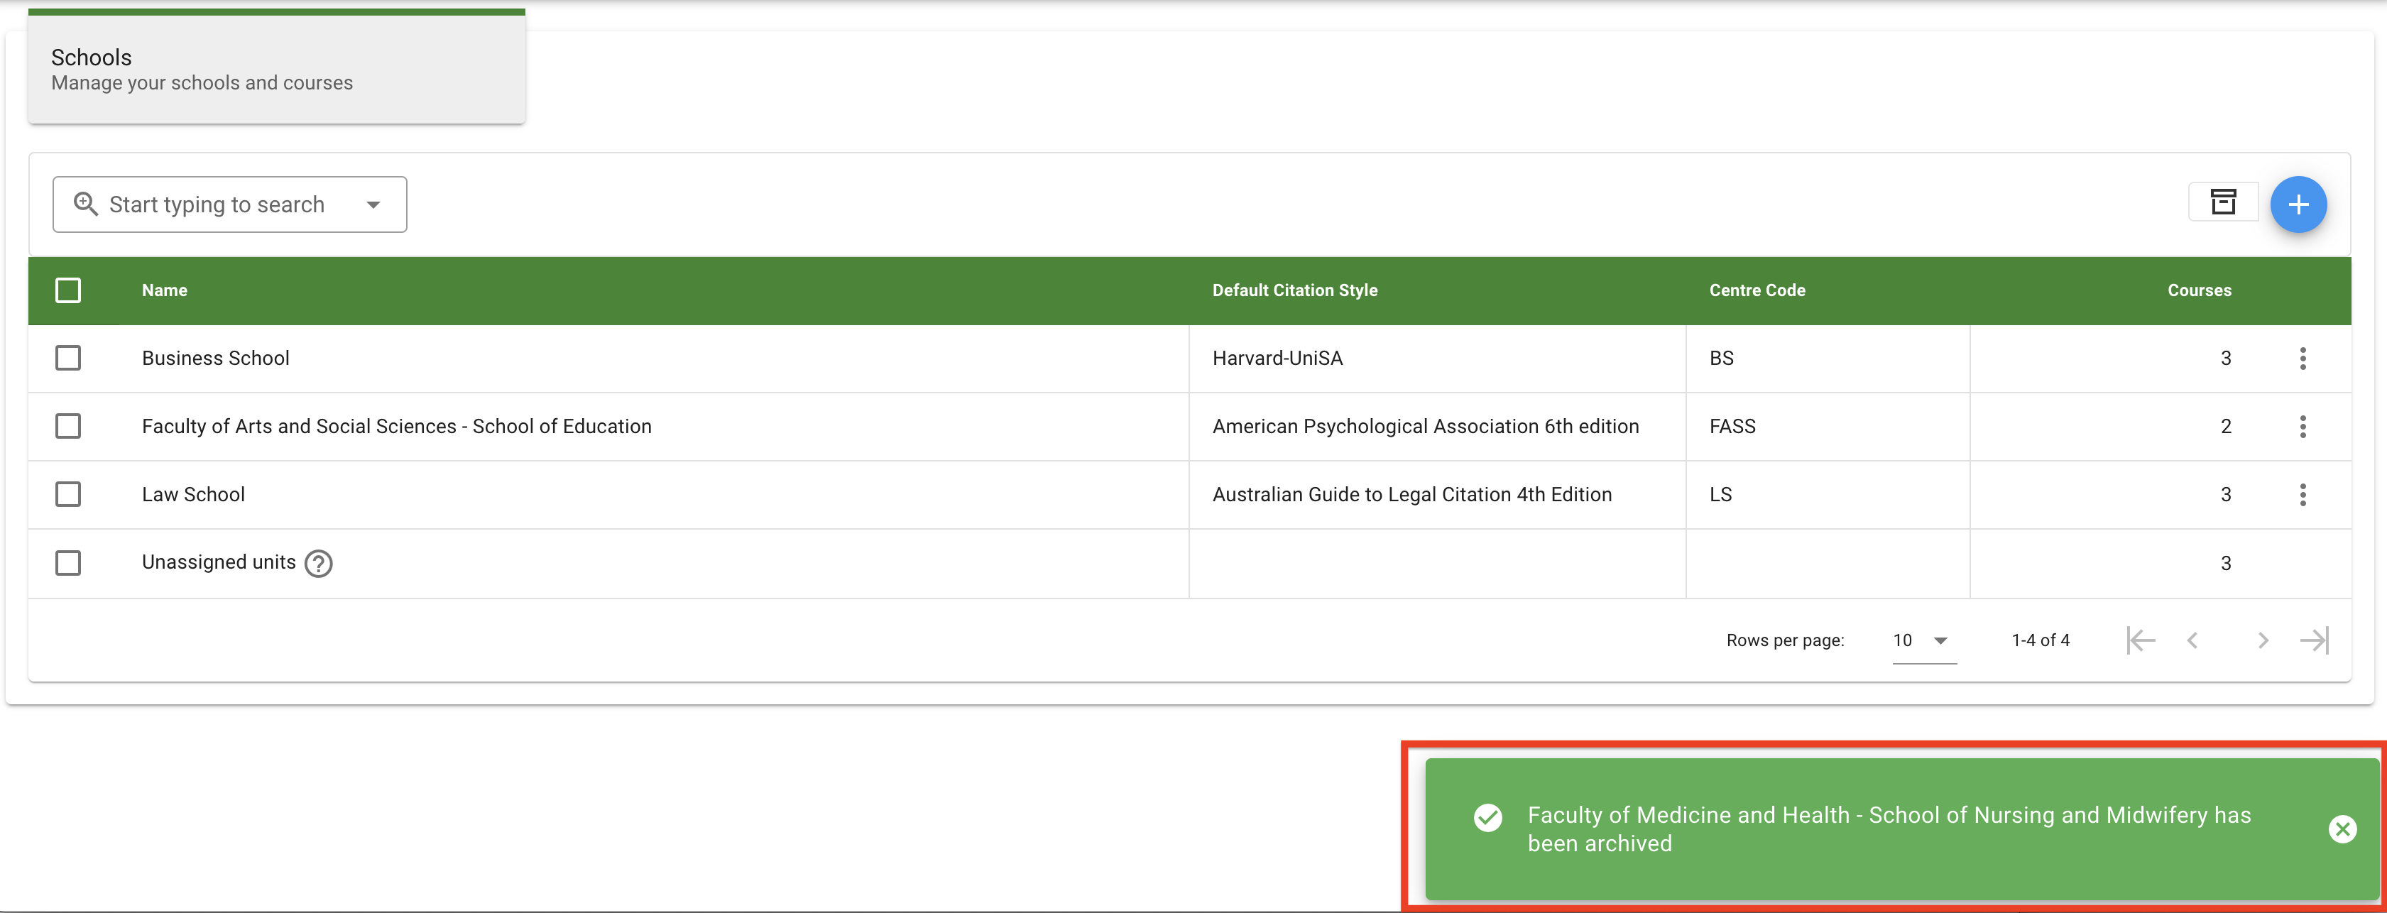Screen dimensions: 2387x913
Task: Click the Unassigned units help icon
Action: 318,564
